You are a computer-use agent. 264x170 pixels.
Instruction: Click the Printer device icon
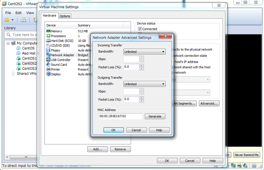click(48, 69)
